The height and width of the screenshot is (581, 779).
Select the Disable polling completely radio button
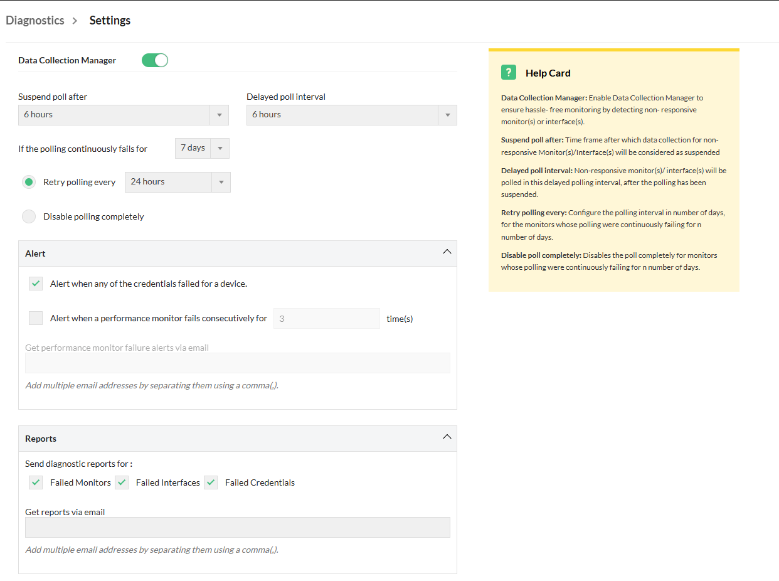(29, 216)
